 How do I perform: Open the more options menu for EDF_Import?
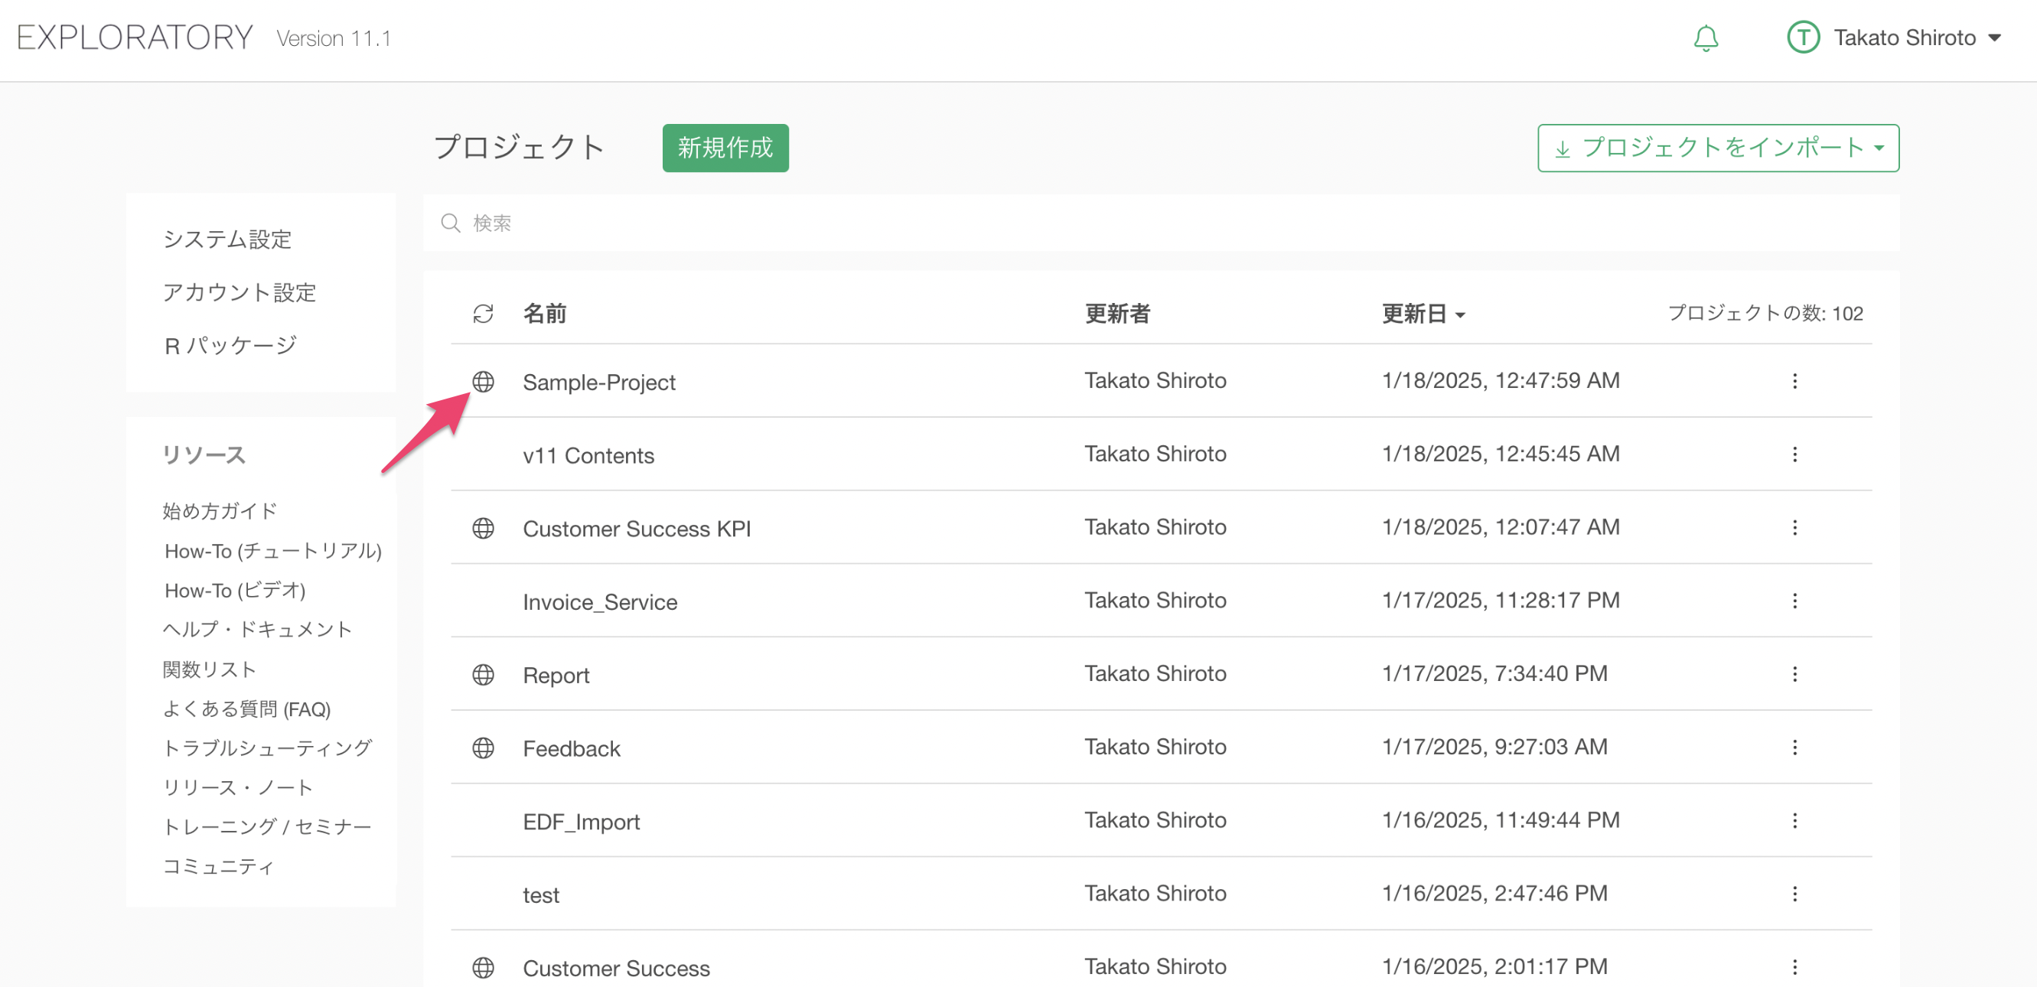pyautogui.click(x=1794, y=821)
